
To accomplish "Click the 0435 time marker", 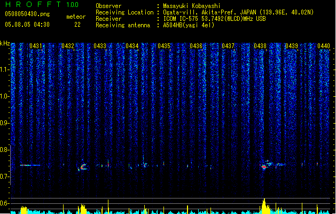I will coord(164,46).
